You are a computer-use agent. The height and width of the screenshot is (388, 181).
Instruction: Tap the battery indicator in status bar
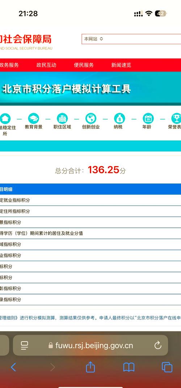pyautogui.click(x=161, y=13)
